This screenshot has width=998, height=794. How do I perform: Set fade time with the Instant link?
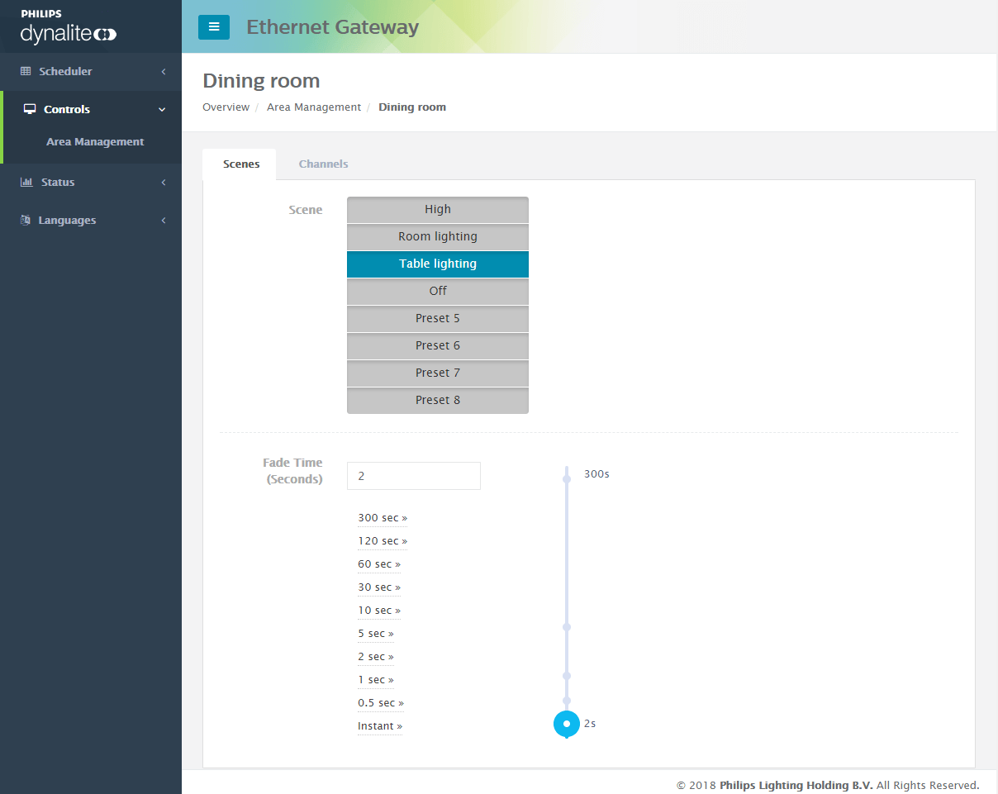(379, 725)
